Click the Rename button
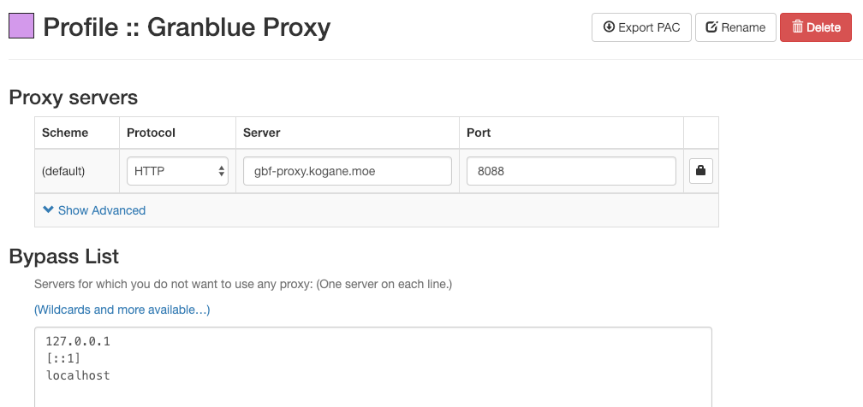Screen dimensions: 863x407 (x=735, y=27)
